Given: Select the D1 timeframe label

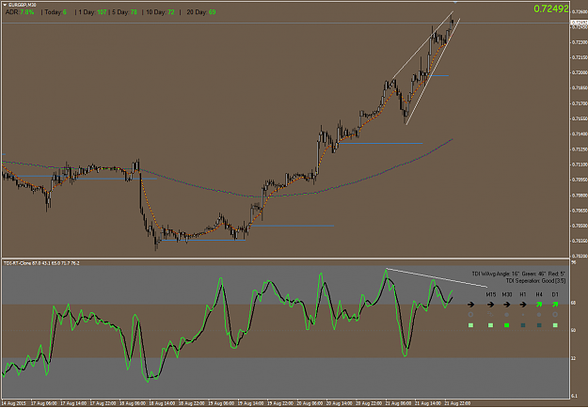Looking at the screenshot, I should (555, 294).
